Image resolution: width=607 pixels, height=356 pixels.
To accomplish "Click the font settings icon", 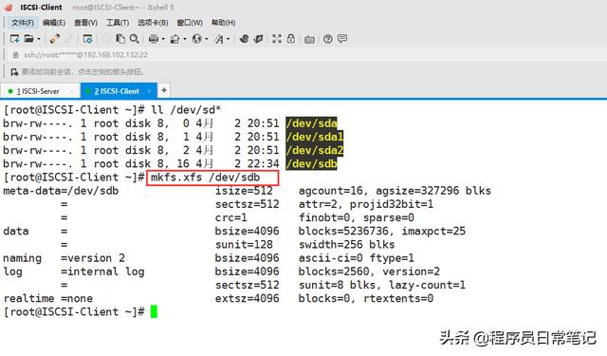I will [x=219, y=39].
